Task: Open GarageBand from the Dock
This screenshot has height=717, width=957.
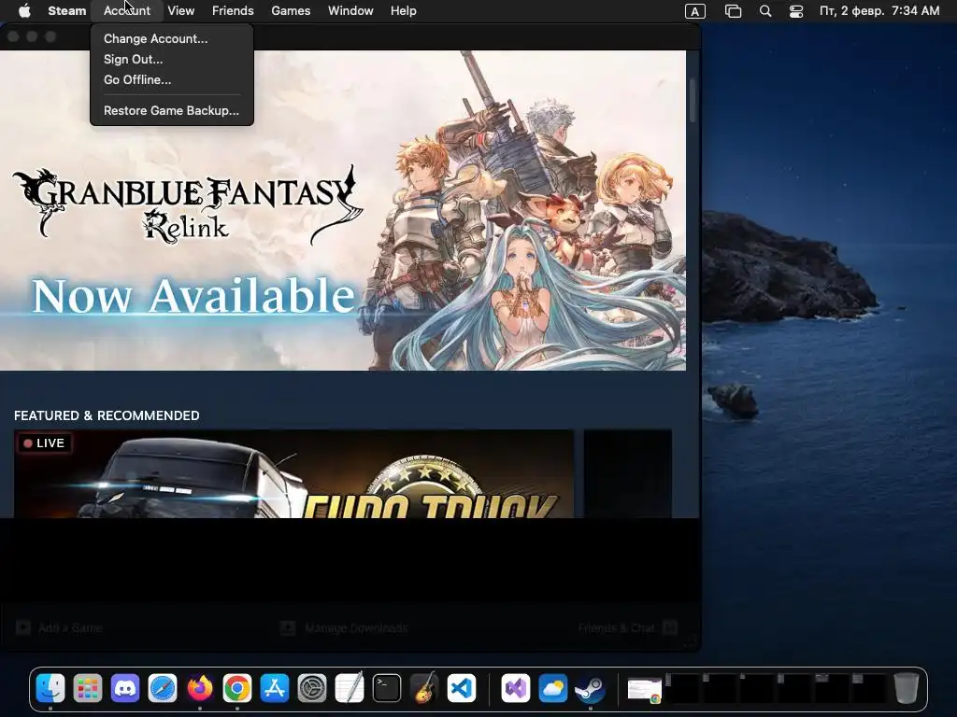Action: (x=424, y=688)
